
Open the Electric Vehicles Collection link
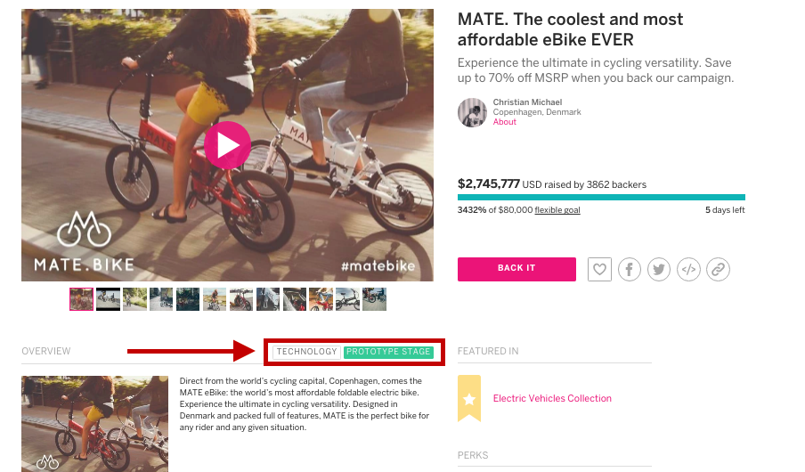(x=552, y=398)
